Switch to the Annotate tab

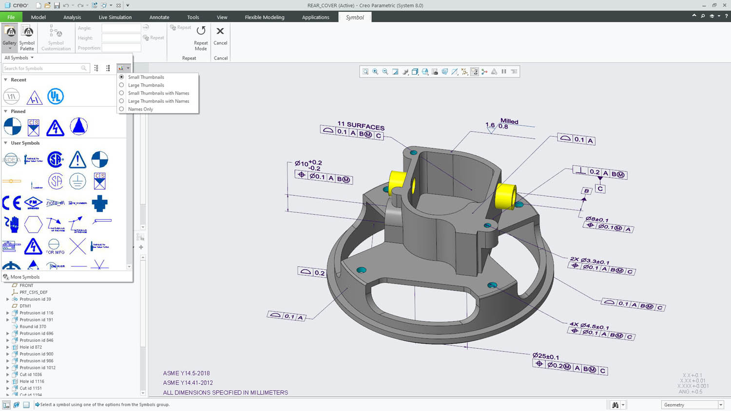159,17
